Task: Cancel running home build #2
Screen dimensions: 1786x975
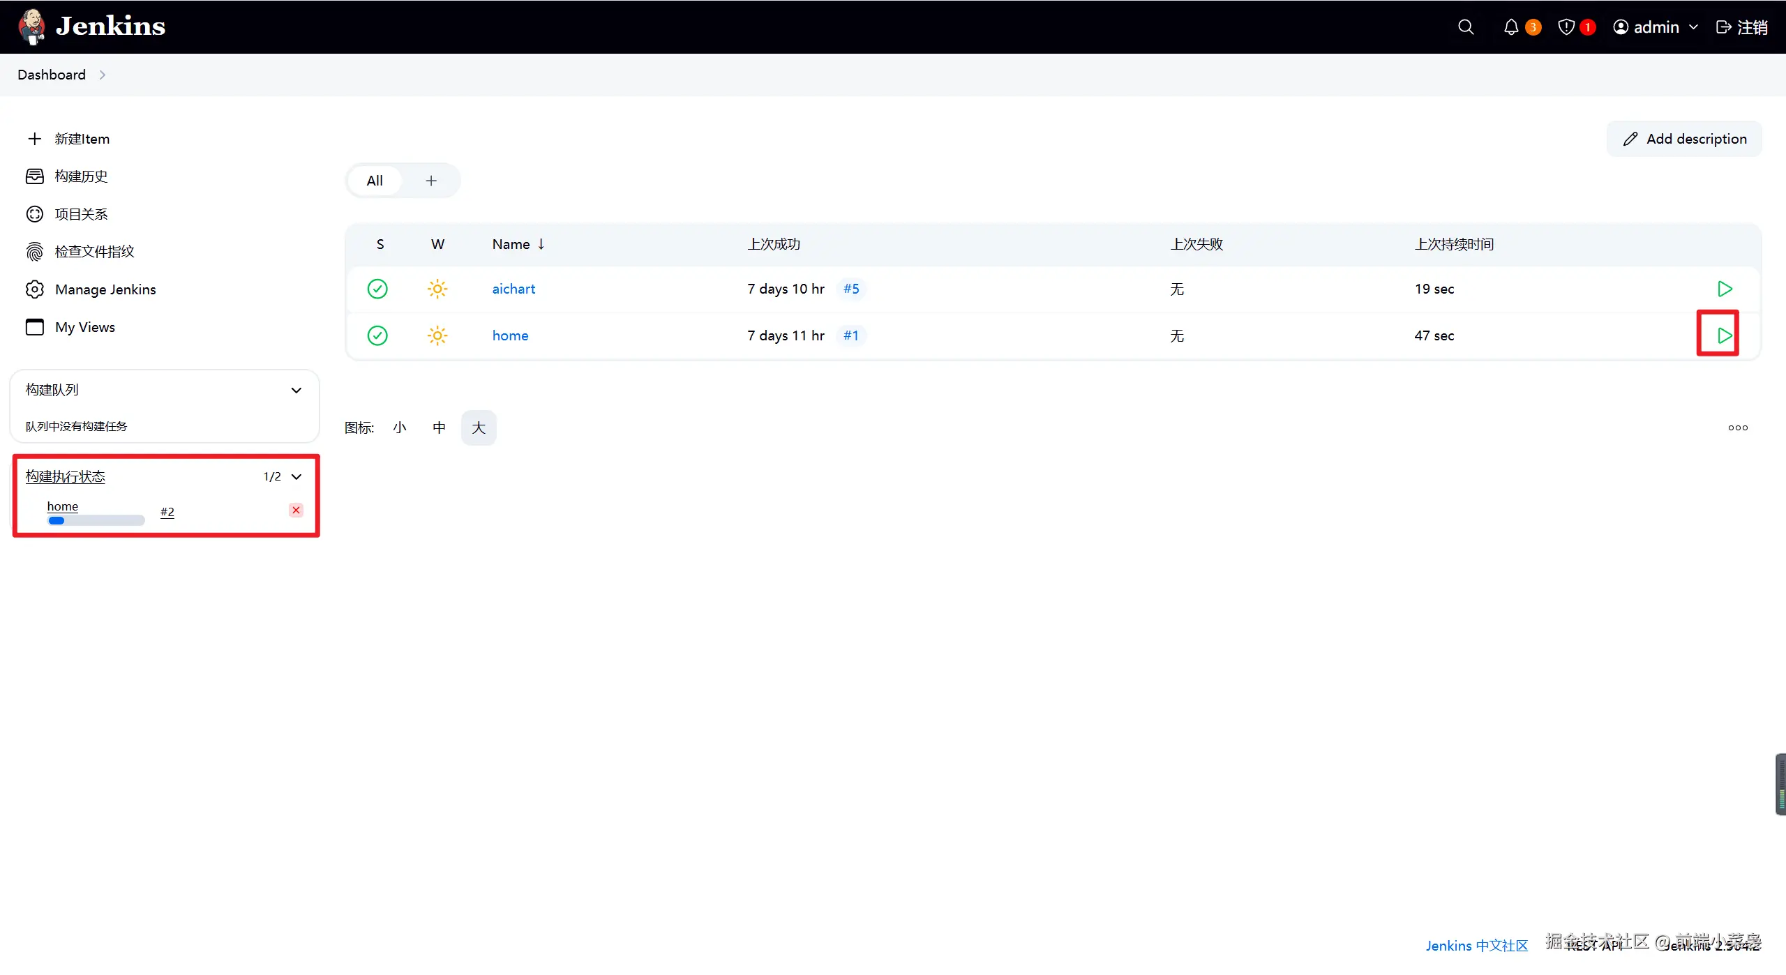Action: pyautogui.click(x=296, y=510)
